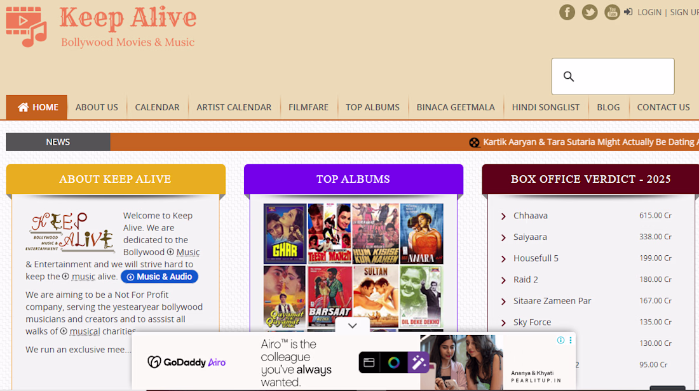Open the Sitaare Zameen Par link

[552, 301]
